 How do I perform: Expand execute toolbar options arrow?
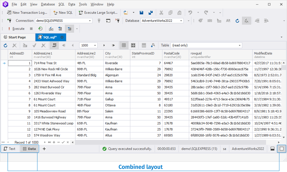click(77, 29)
